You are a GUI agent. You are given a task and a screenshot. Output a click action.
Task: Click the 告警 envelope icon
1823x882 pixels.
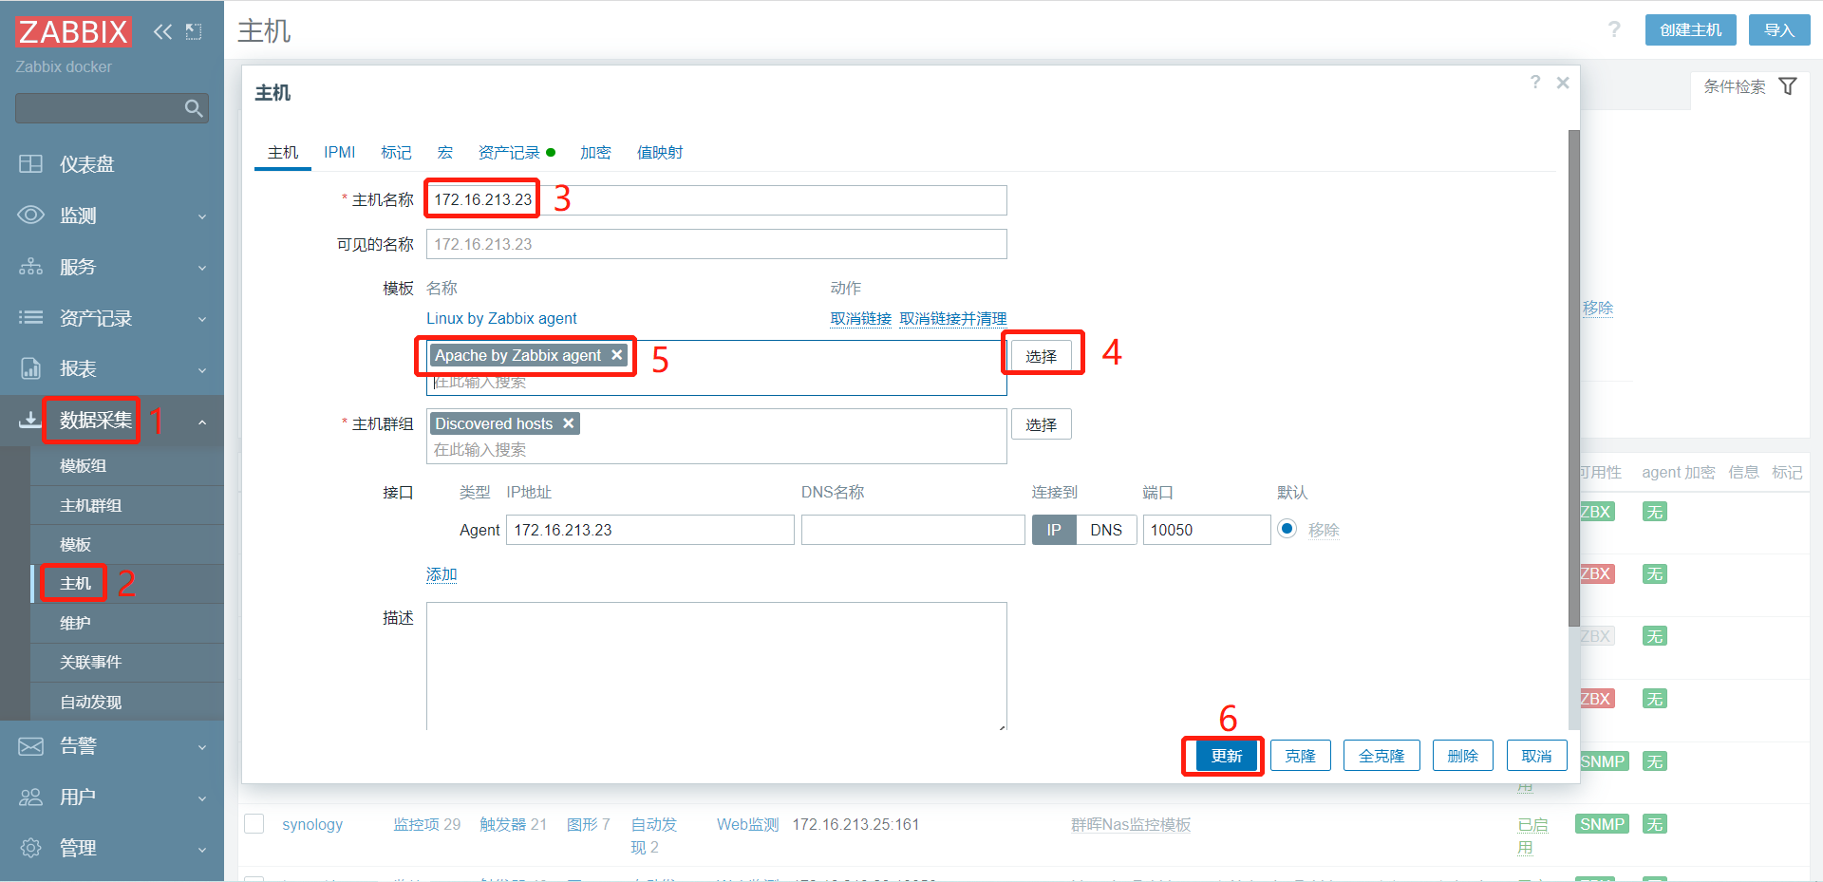click(x=30, y=746)
